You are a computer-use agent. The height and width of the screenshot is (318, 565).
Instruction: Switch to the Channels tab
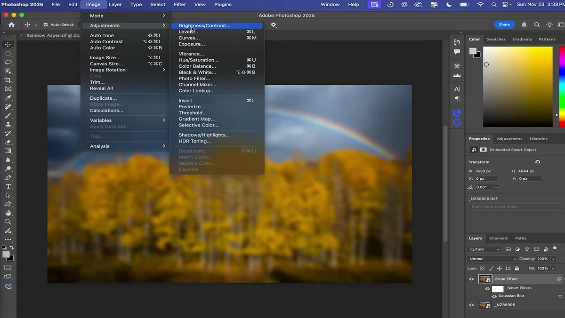click(x=498, y=238)
